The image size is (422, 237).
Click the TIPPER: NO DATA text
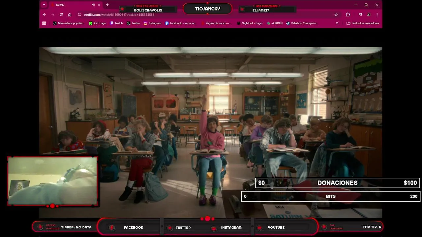point(76,227)
